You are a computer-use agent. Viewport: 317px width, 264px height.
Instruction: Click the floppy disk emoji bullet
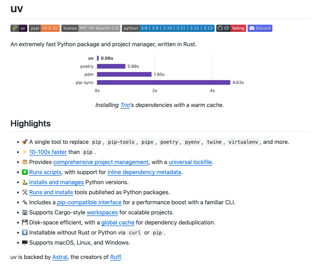(25, 222)
